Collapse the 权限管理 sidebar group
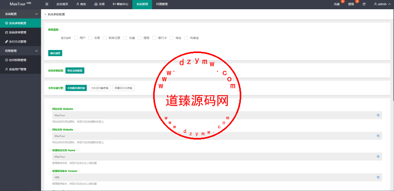The image size is (394, 191). (20, 51)
